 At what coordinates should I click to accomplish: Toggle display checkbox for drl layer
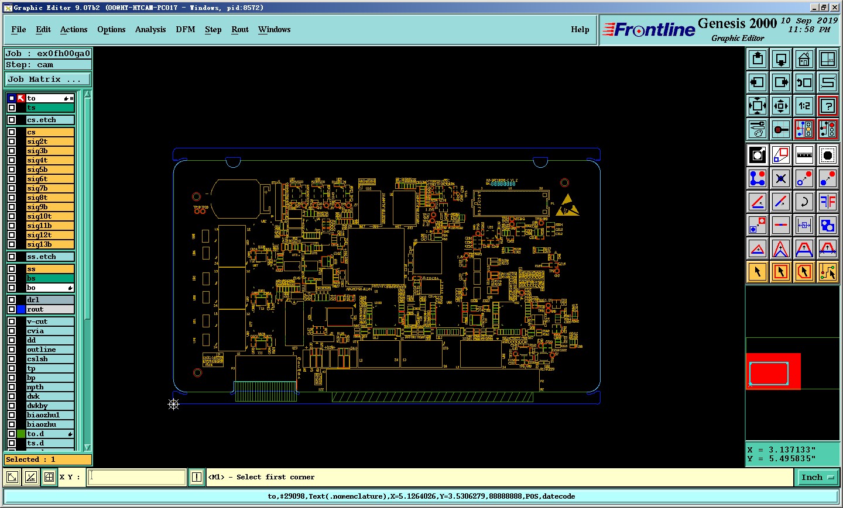click(x=12, y=300)
